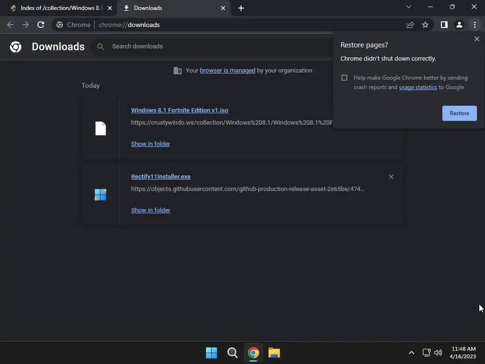Image resolution: width=485 pixels, height=364 pixels.
Task: Open a new tab with plus button
Action: [241, 8]
